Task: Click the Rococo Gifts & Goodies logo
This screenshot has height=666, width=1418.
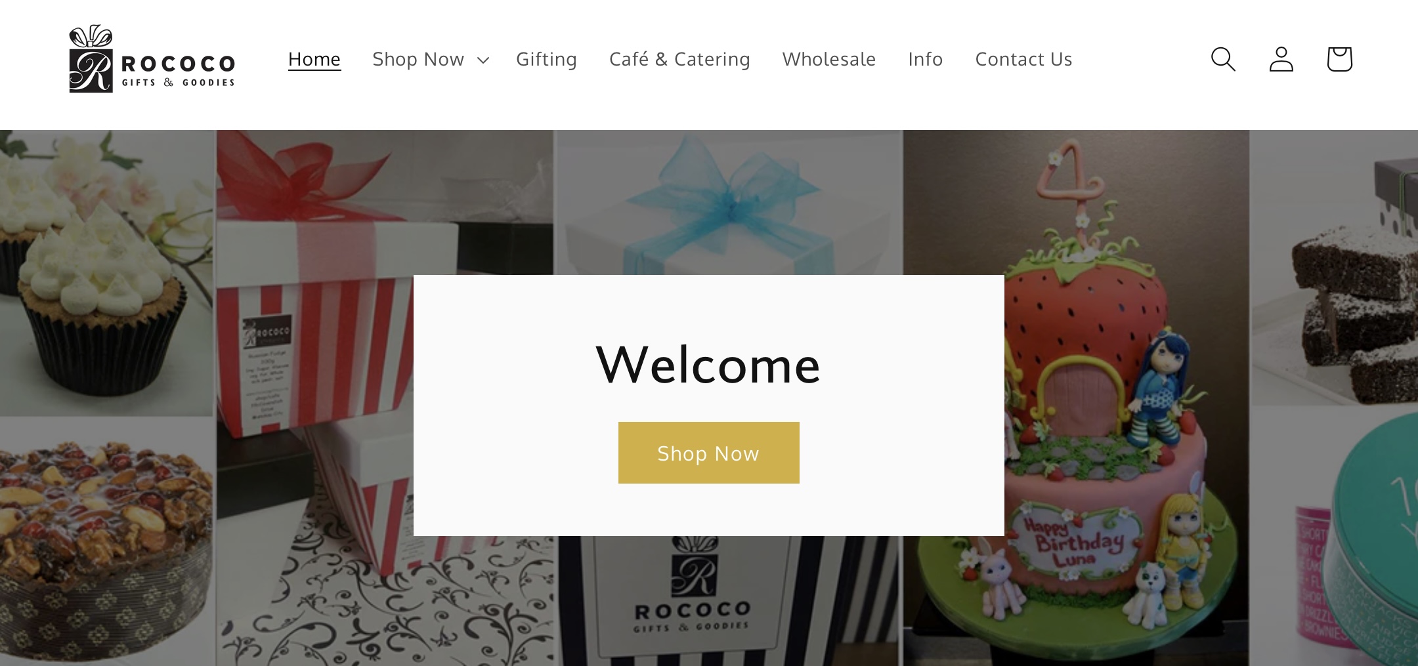Action: click(x=152, y=59)
